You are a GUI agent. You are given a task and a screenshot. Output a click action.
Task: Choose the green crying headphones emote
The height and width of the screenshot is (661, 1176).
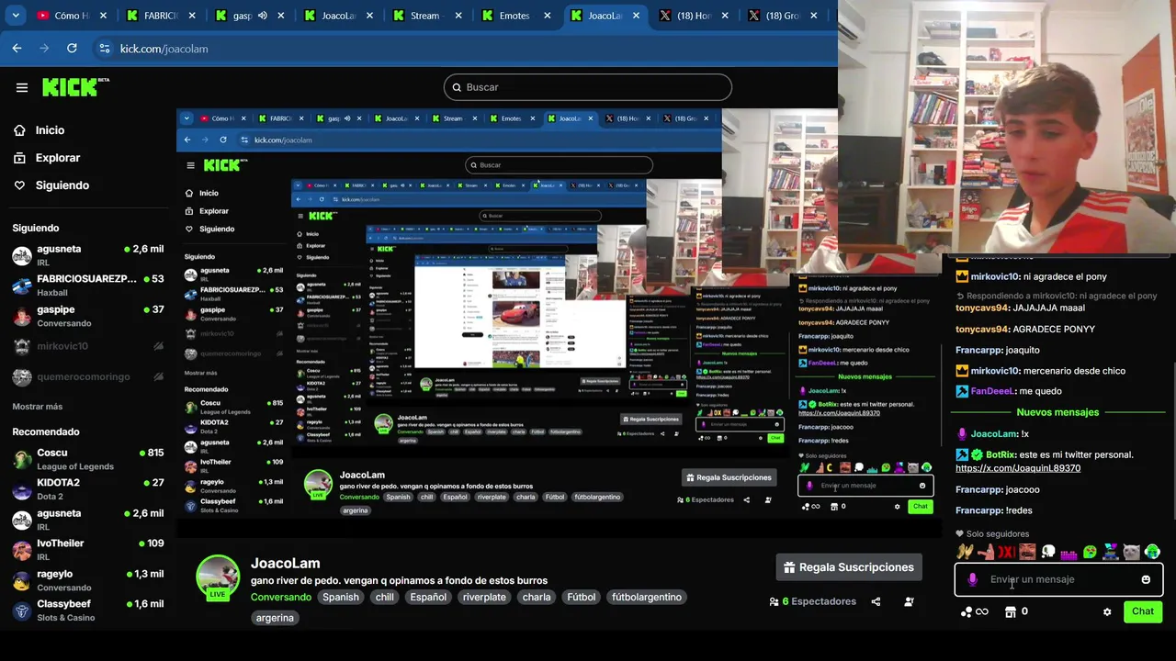pyautogui.click(x=1152, y=552)
